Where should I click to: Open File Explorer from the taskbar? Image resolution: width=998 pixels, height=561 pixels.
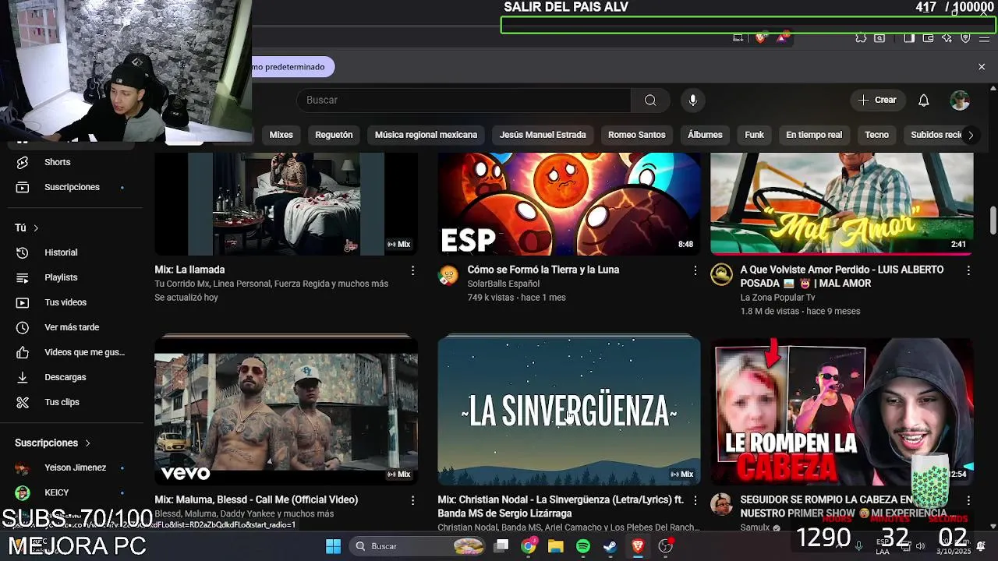tap(555, 546)
